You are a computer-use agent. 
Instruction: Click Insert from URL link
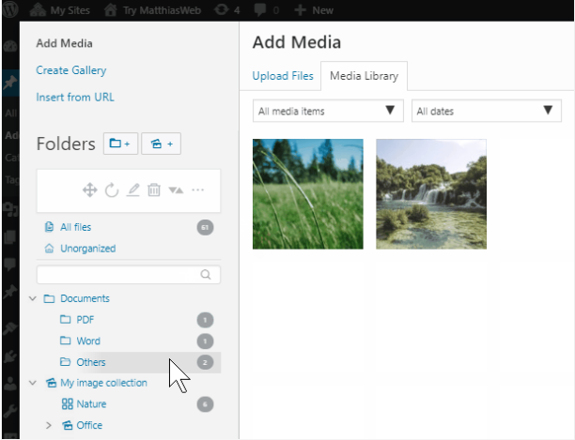pyautogui.click(x=75, y=97)
